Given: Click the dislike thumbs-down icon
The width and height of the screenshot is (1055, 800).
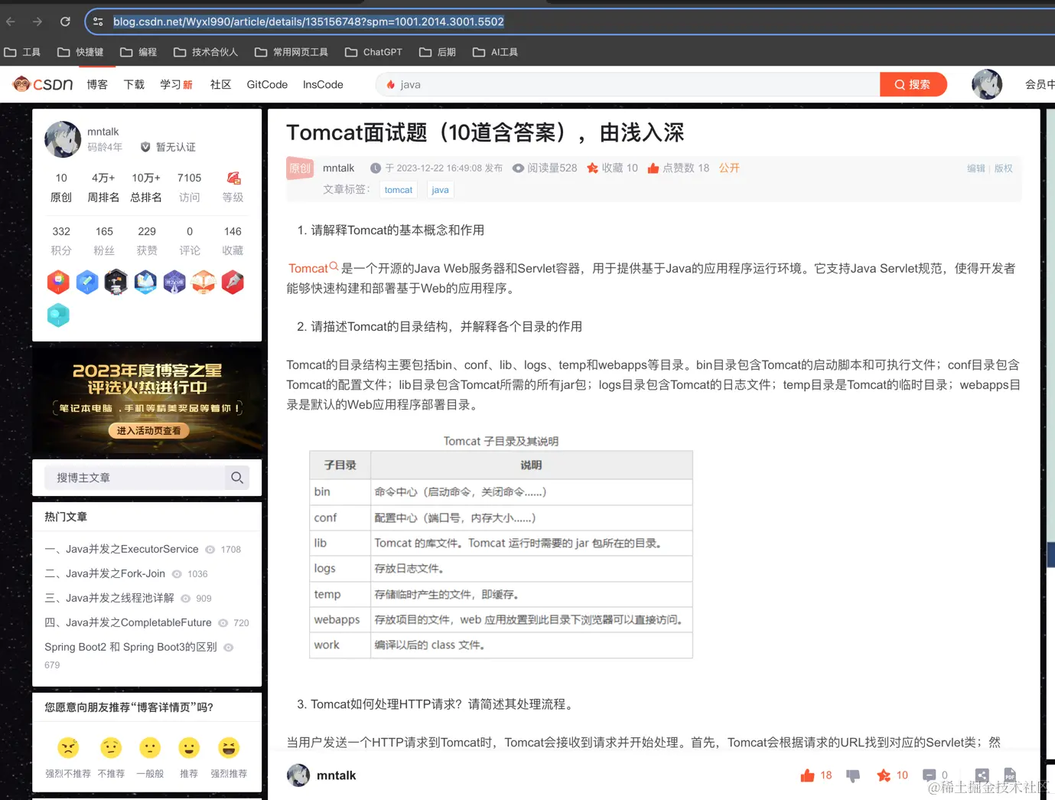Looking at the screenshot, I should click(x=852, y=775).
